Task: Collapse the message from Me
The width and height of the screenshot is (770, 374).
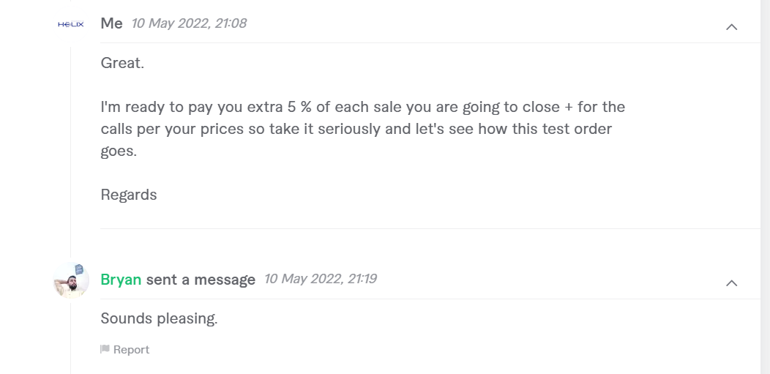Action: [x=731, y=27]
